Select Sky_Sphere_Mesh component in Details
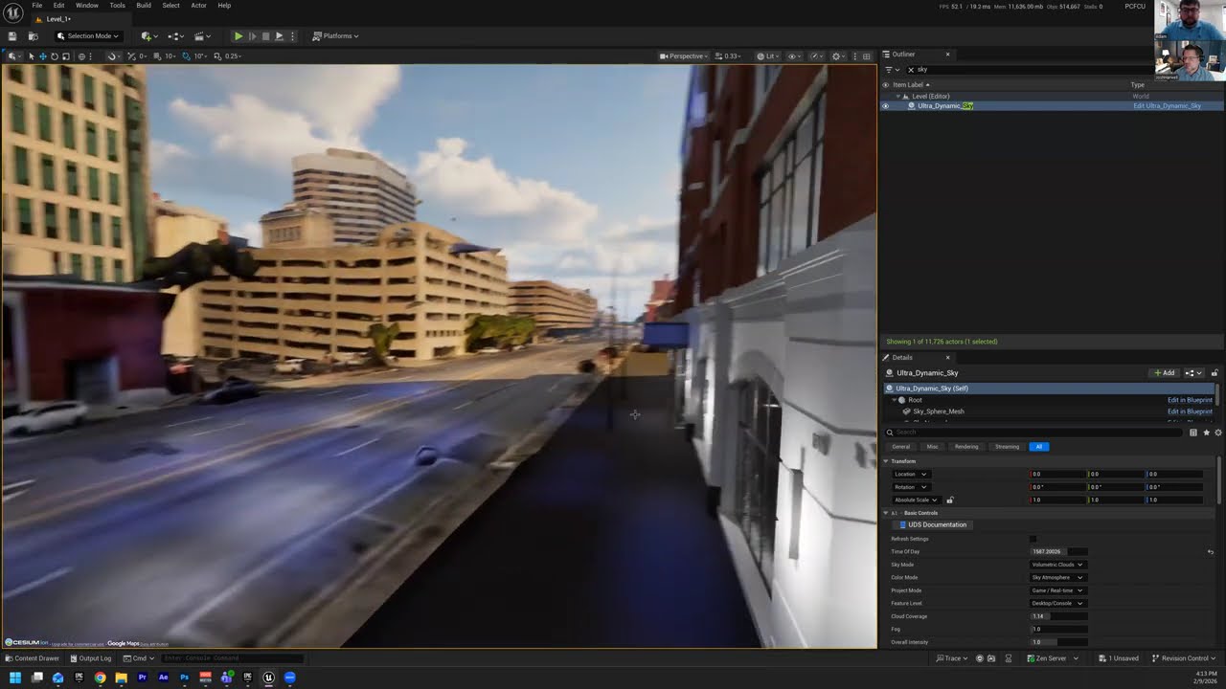 pos(938,411)
